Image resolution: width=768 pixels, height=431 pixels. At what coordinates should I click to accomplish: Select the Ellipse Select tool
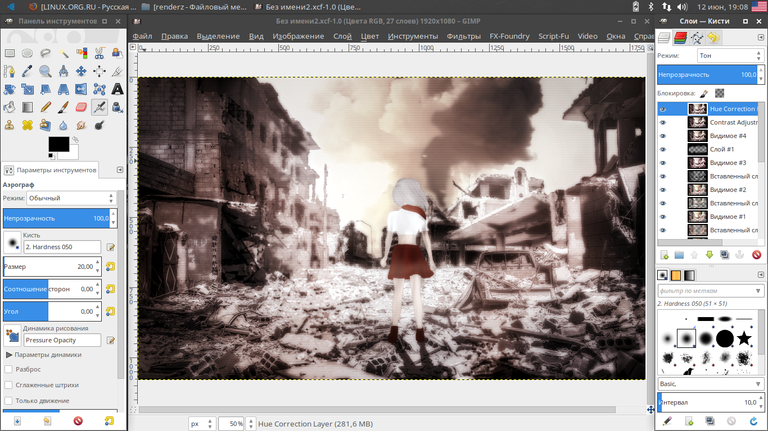28,53
